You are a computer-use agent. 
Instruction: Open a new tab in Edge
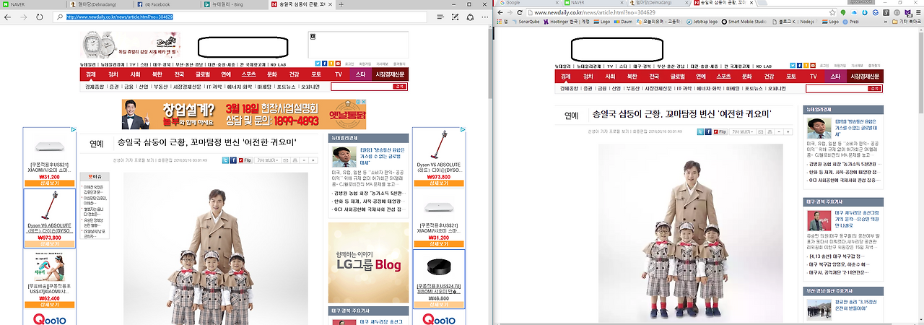click(x=341, y=4)
